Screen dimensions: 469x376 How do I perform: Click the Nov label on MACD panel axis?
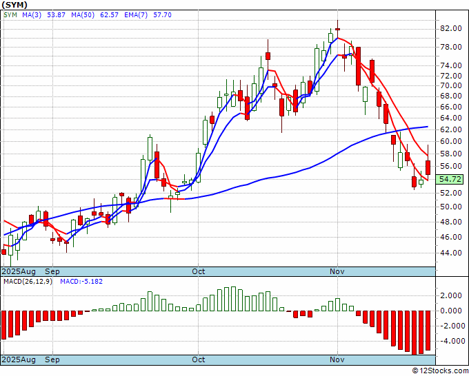click(x=337, y=359)
